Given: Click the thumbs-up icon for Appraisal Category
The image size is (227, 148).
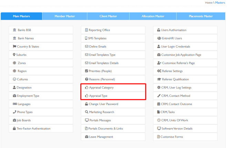Looking at the screenshot, I should pyautogui.click(x=86, y=88).
